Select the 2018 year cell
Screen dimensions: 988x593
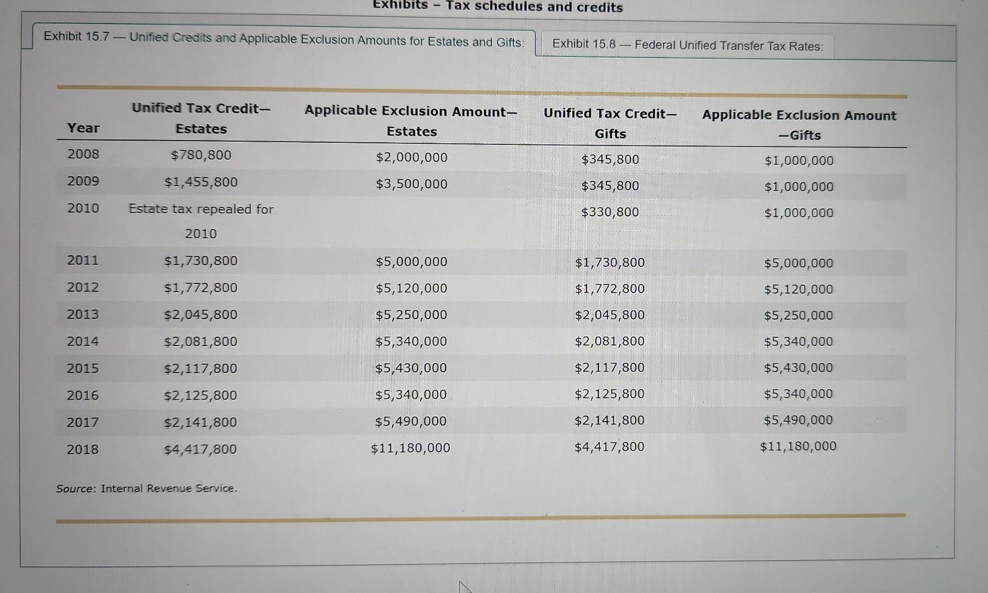pyautogui.click(x=83, y=449)
